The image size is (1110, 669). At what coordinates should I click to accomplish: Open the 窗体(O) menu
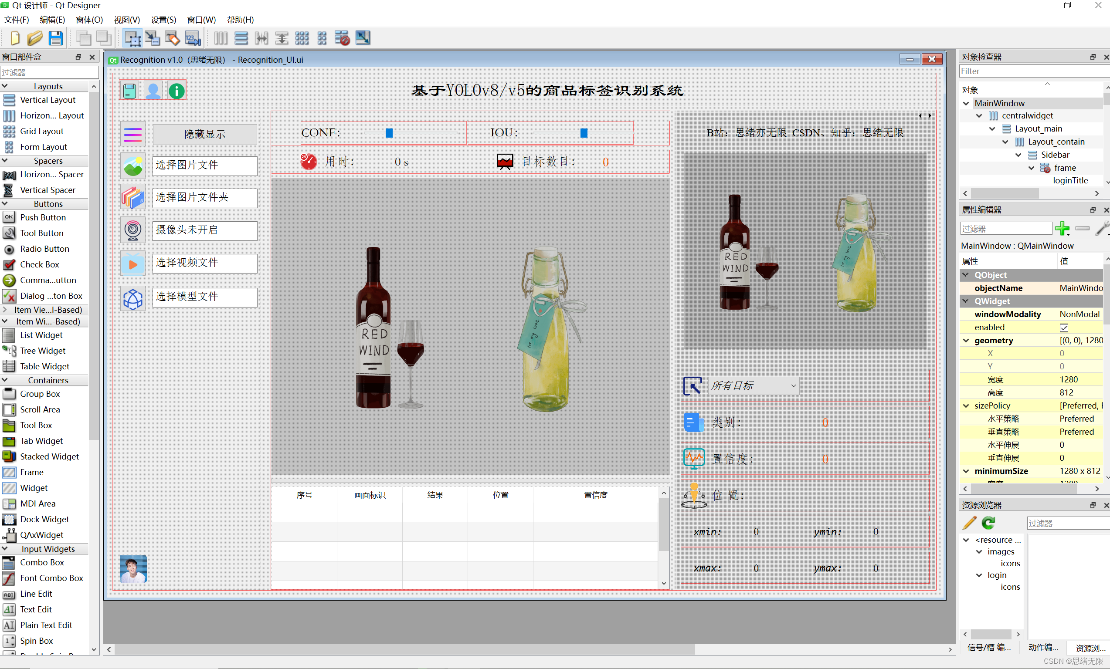click(89, 20)
